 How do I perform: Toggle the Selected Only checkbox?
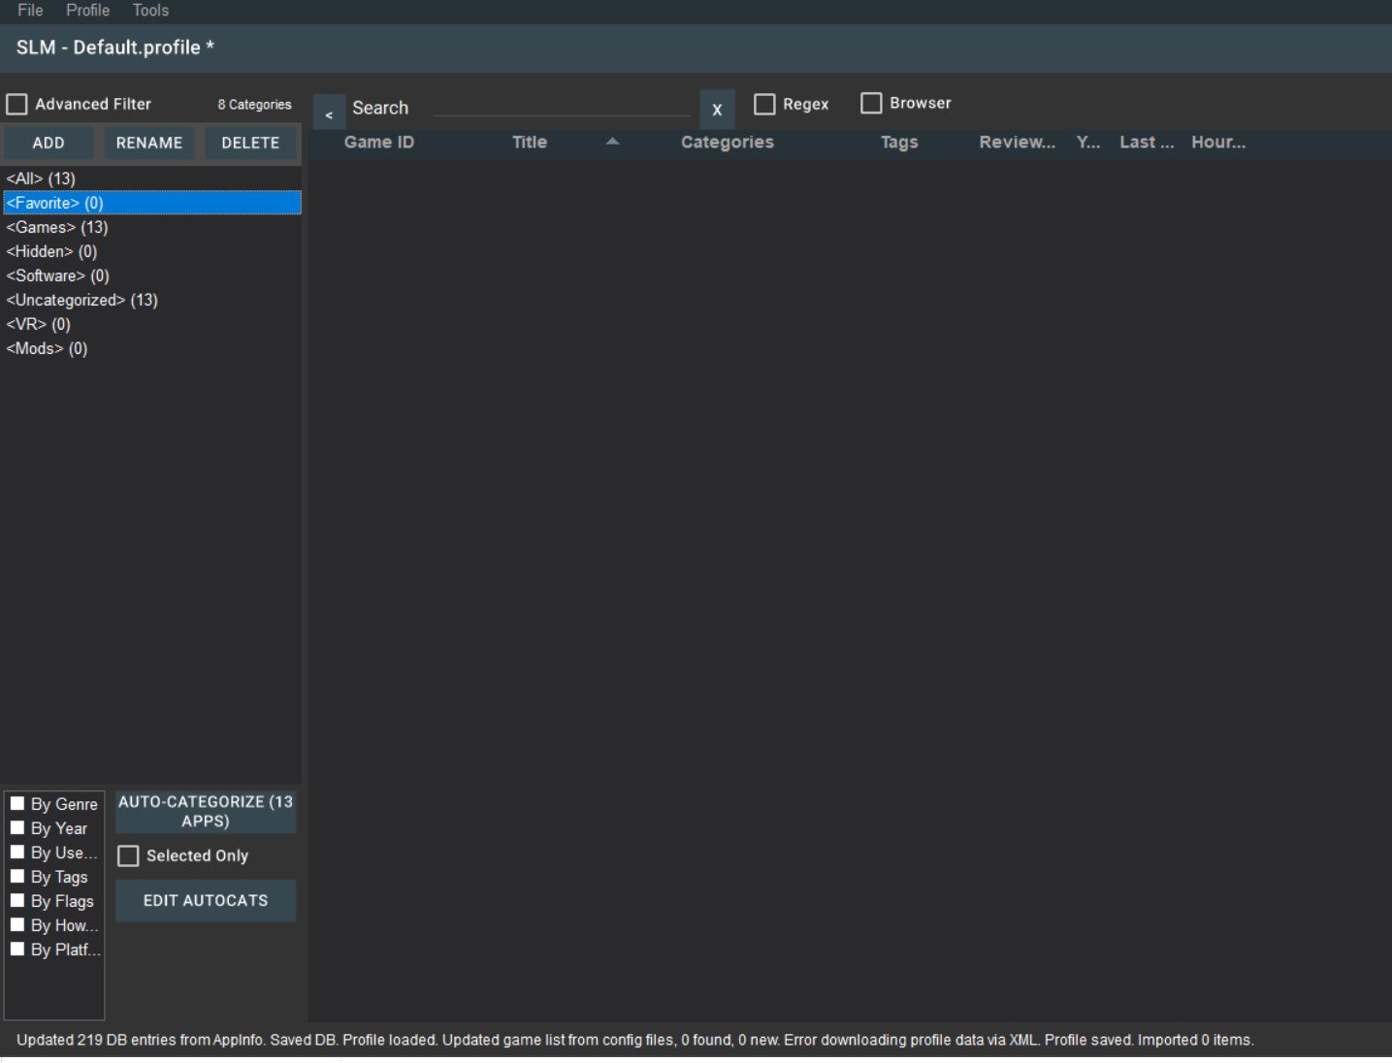(128, 856)
